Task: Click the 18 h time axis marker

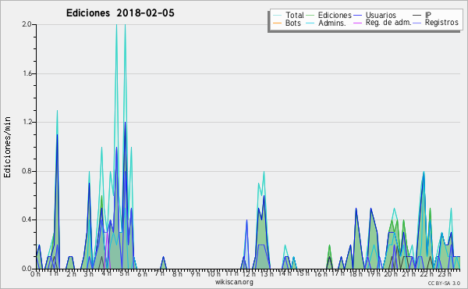Action: pyautogui.click(x=355, y=274)
